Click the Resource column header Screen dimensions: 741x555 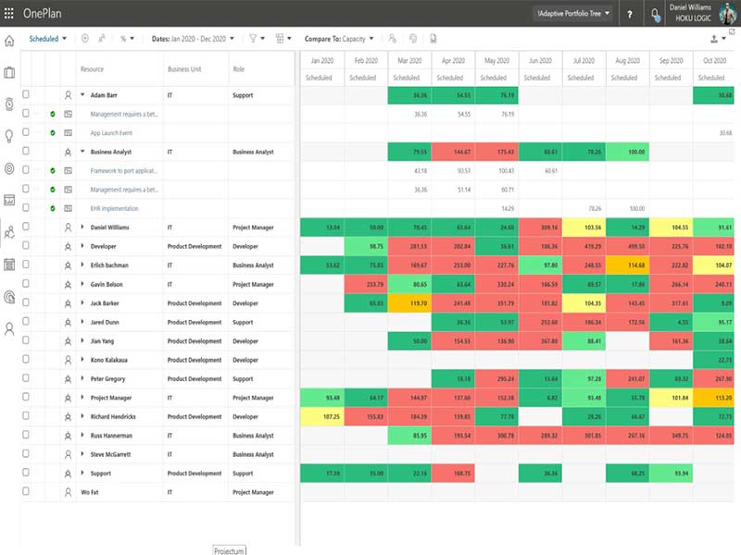click(92, 69)
